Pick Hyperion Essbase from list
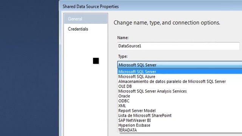The height and width of the screenshot is (136, 242). click(180, 125)
